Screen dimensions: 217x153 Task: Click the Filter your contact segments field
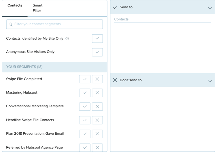coord(57,24)
